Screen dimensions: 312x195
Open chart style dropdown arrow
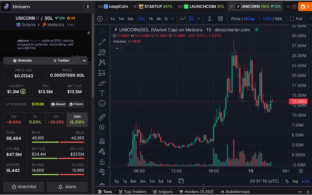[199, 19]
